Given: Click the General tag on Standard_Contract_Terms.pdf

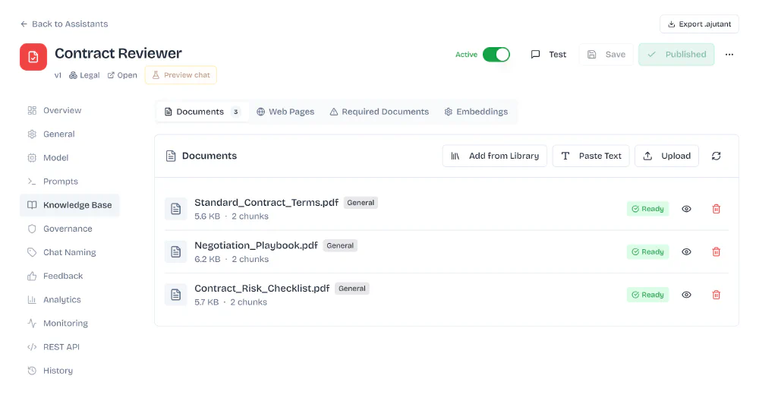Looking at the screenshot, I should (x=361, y=203).
